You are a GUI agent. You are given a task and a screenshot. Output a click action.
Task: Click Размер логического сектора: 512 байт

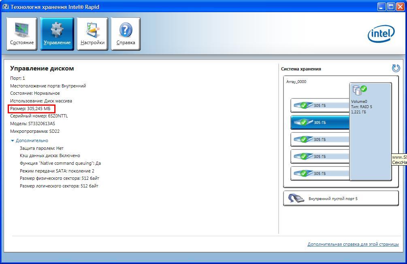coord(59,186)
